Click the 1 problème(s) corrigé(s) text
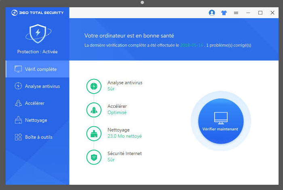 [229, 45]
